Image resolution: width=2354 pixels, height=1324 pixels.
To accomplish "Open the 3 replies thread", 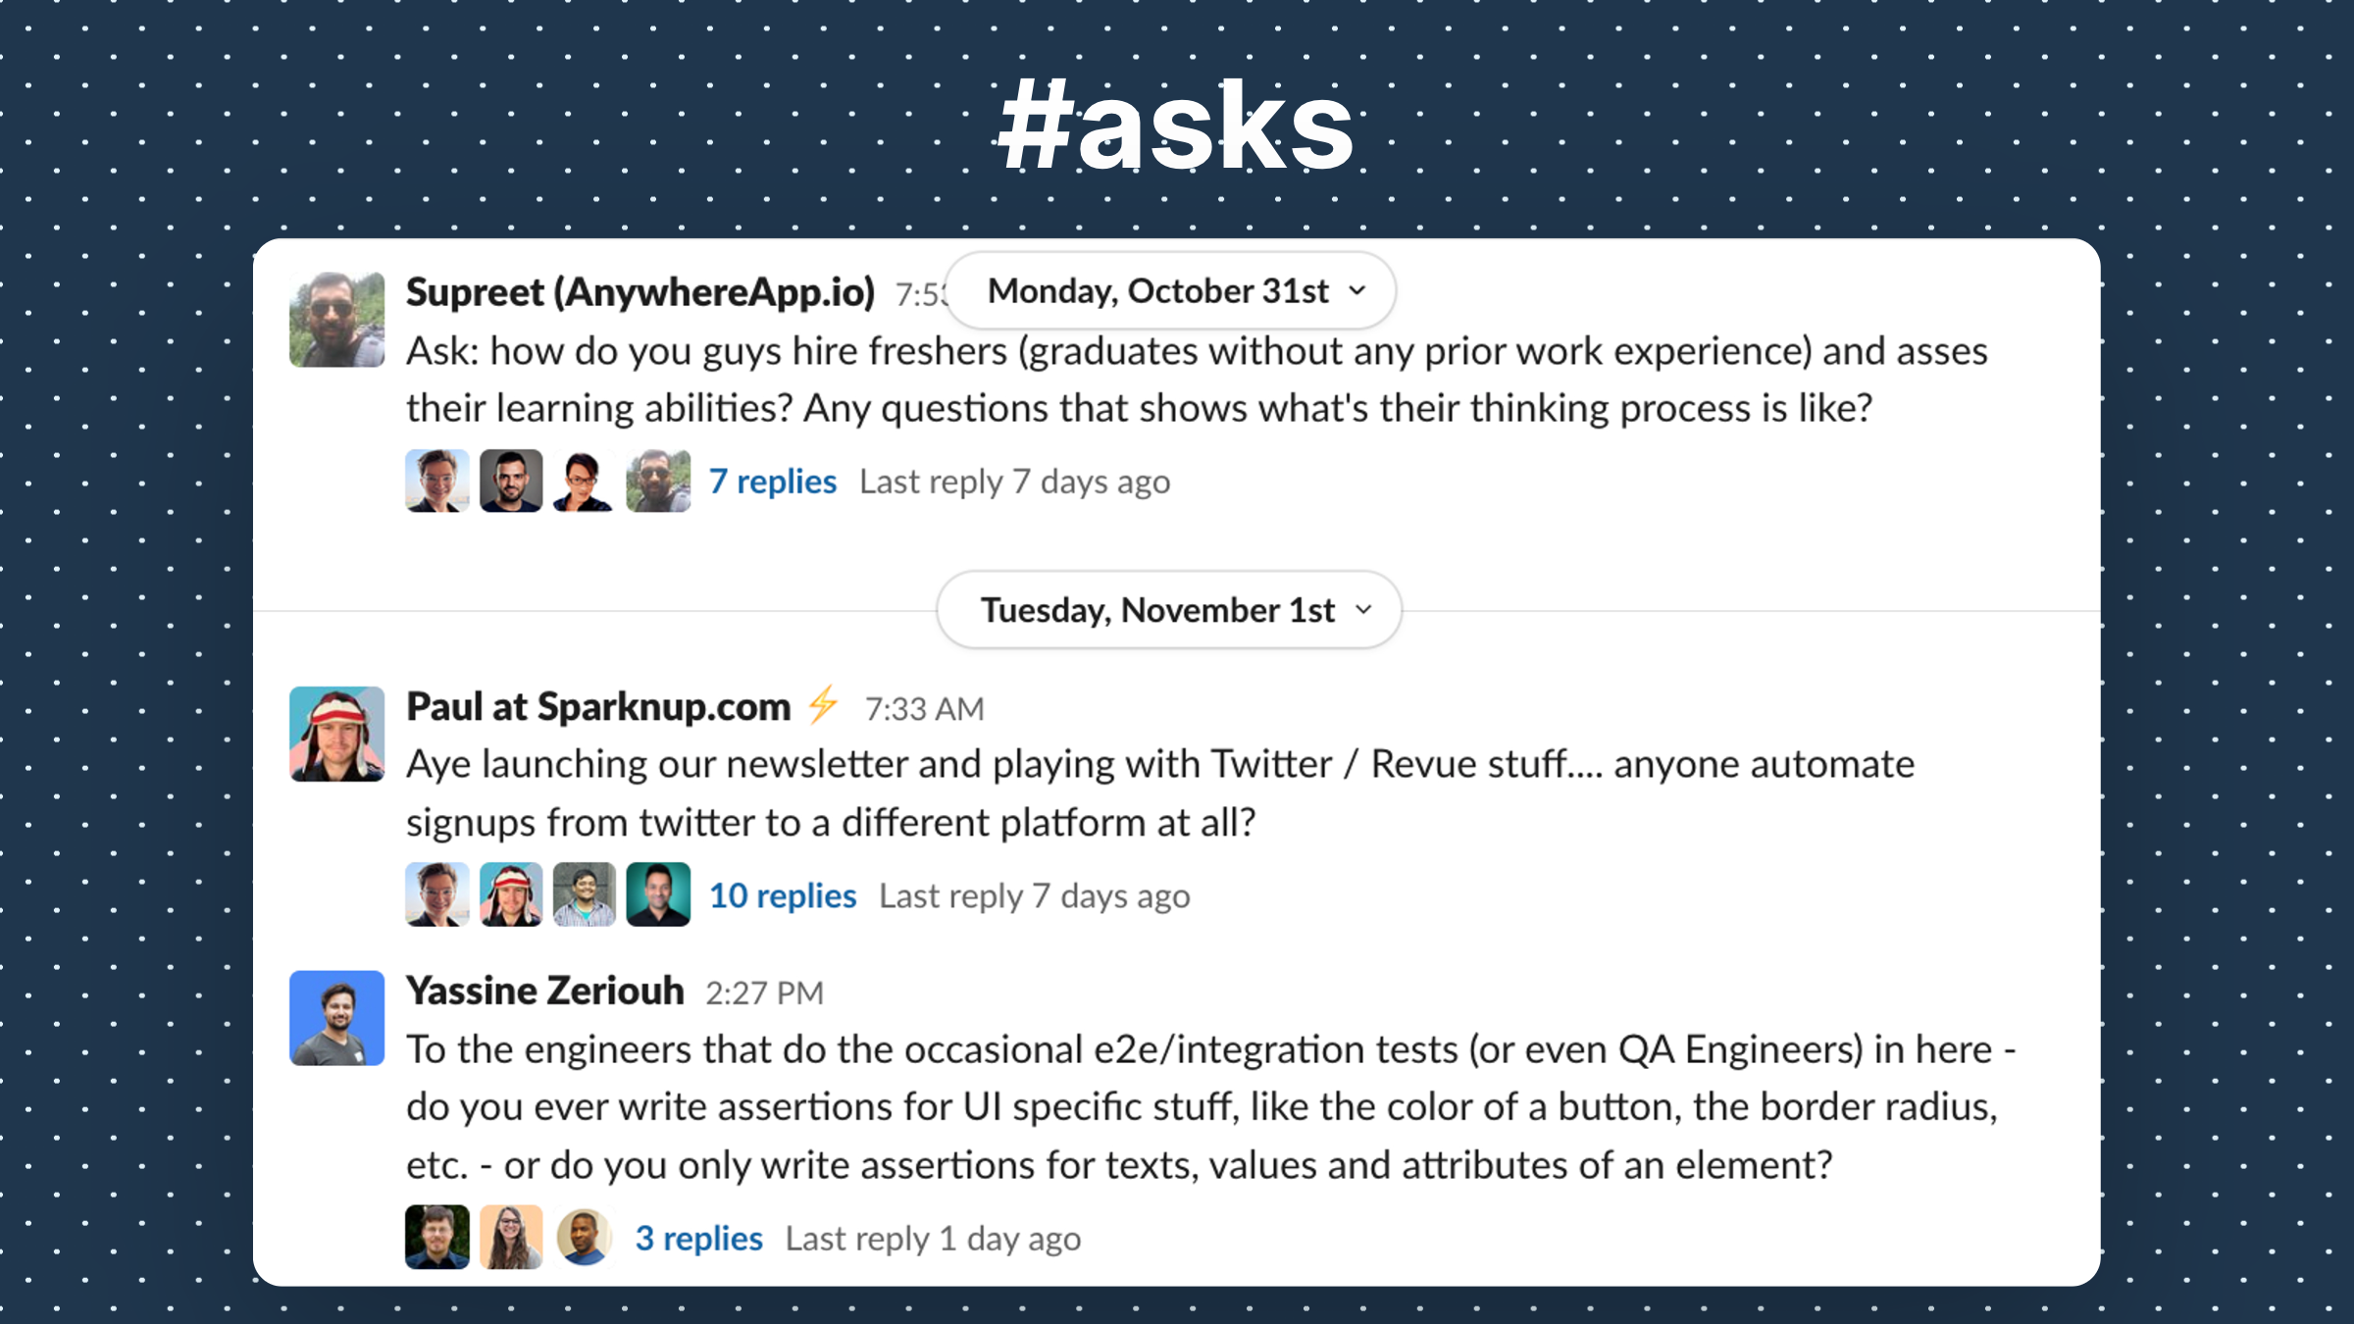I will [699, 1239].
